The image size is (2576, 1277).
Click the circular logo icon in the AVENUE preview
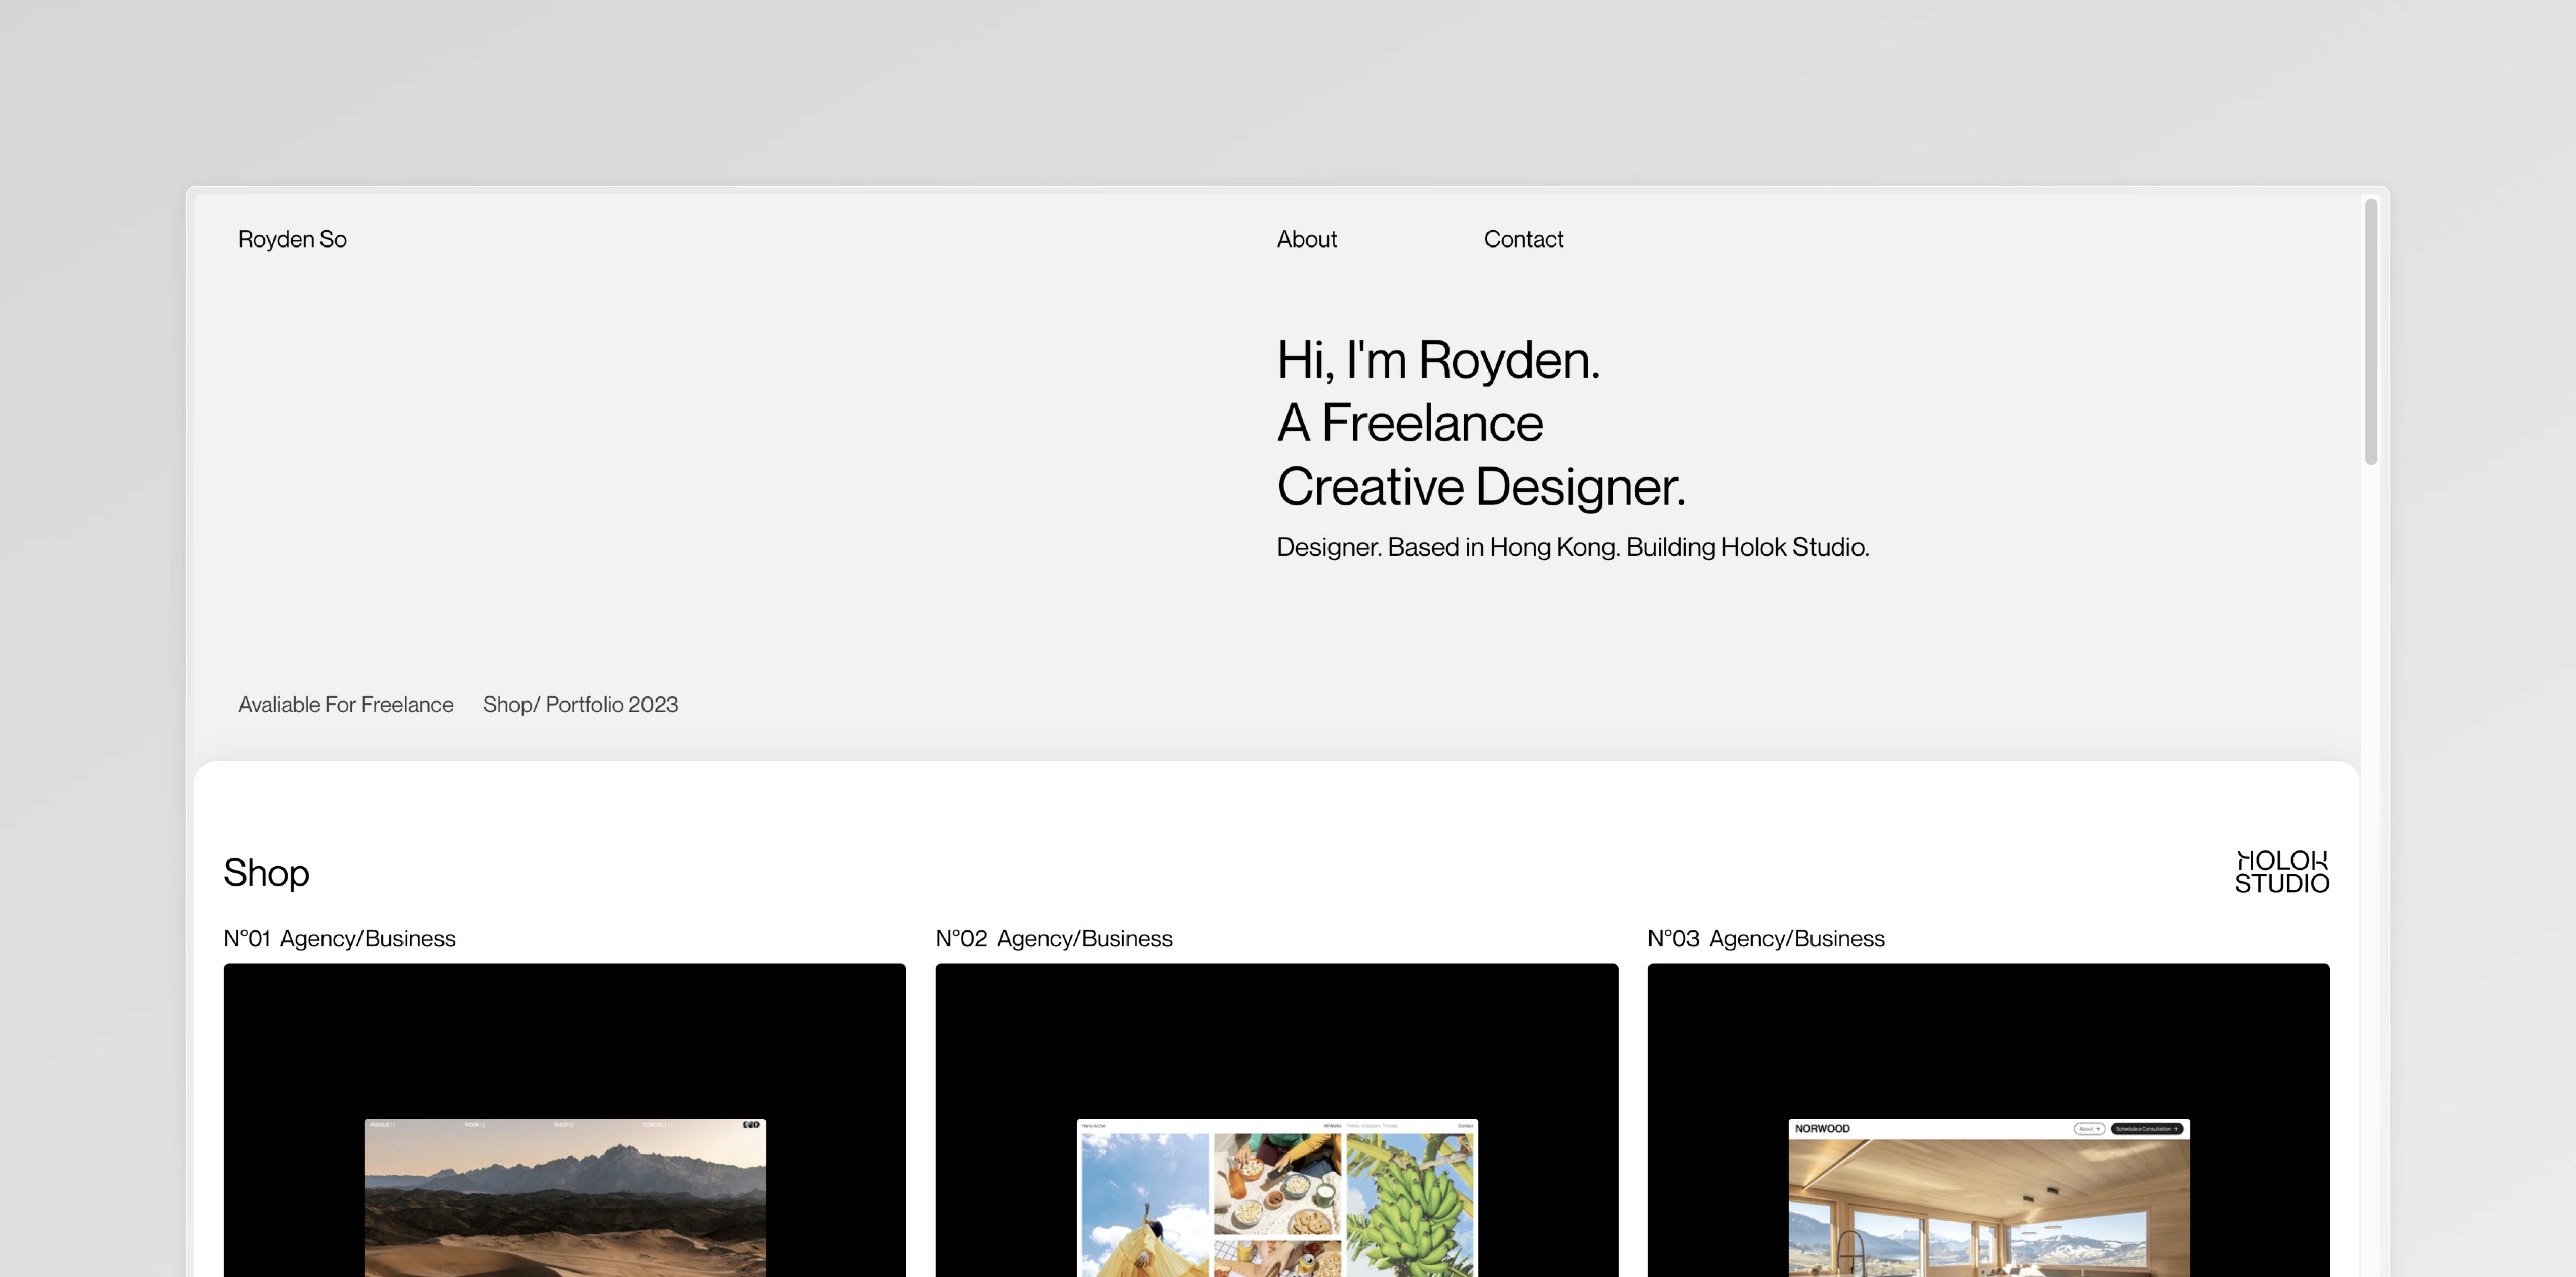pyautogui.click(x=755, y=1124)
